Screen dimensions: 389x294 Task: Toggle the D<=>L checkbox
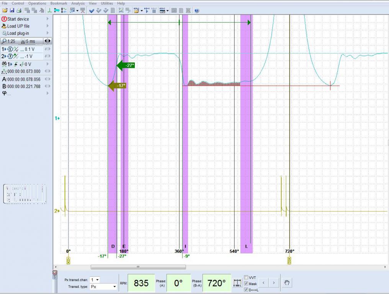tap(246, 290)
